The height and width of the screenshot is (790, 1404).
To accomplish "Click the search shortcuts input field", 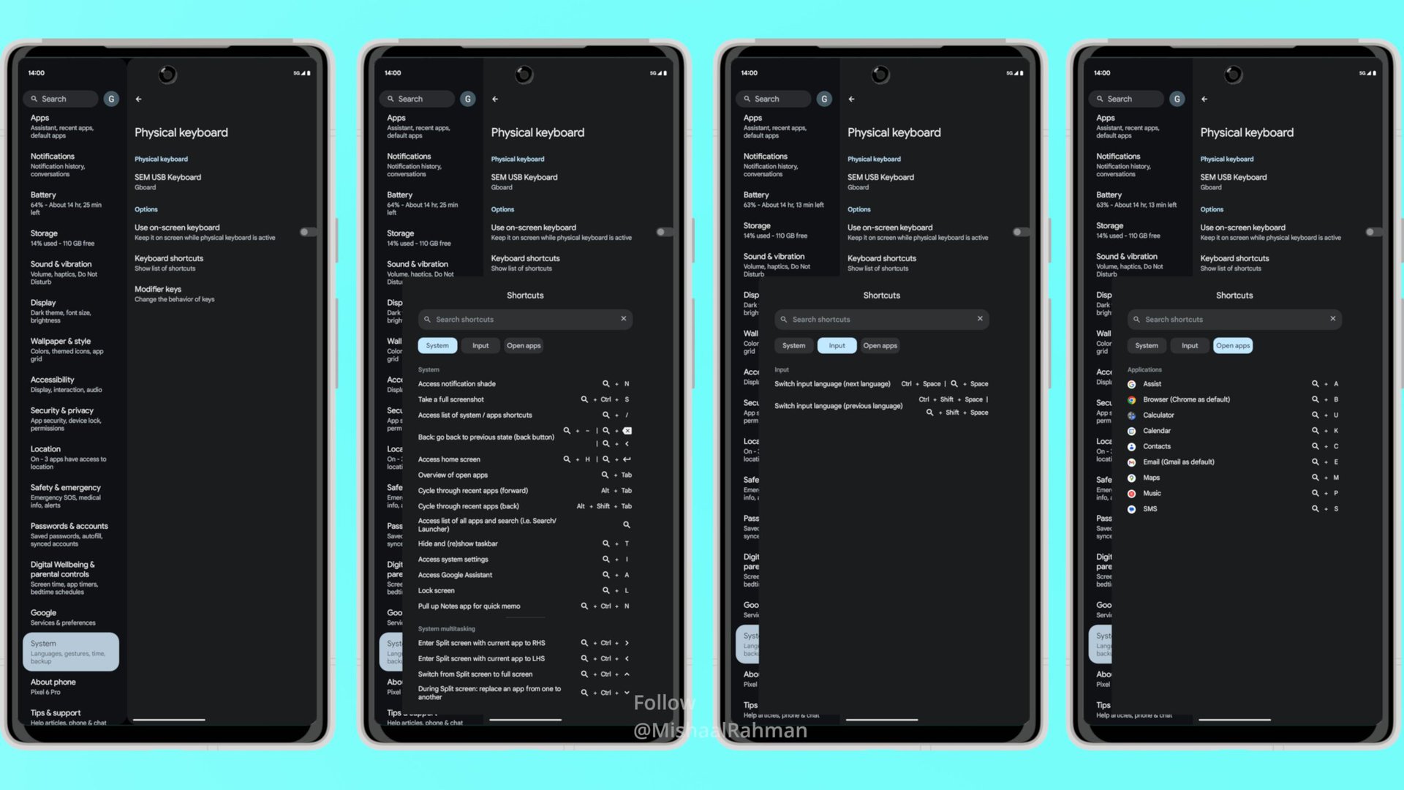I will pos(524,318).
